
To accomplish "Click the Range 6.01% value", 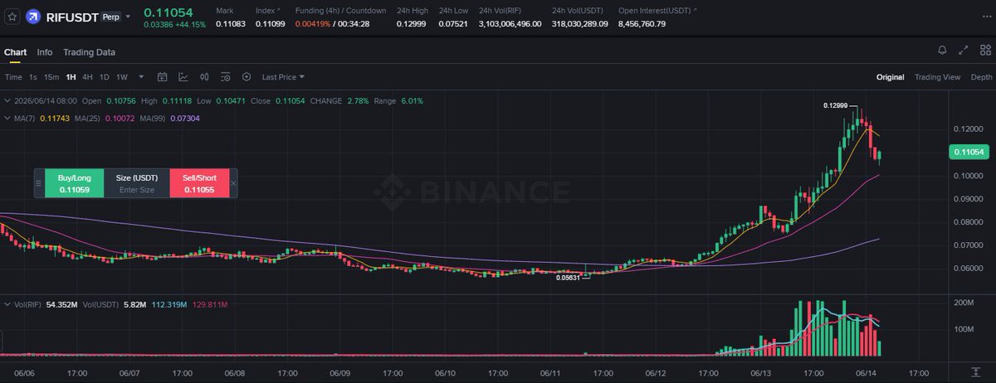I will point(412,101).
